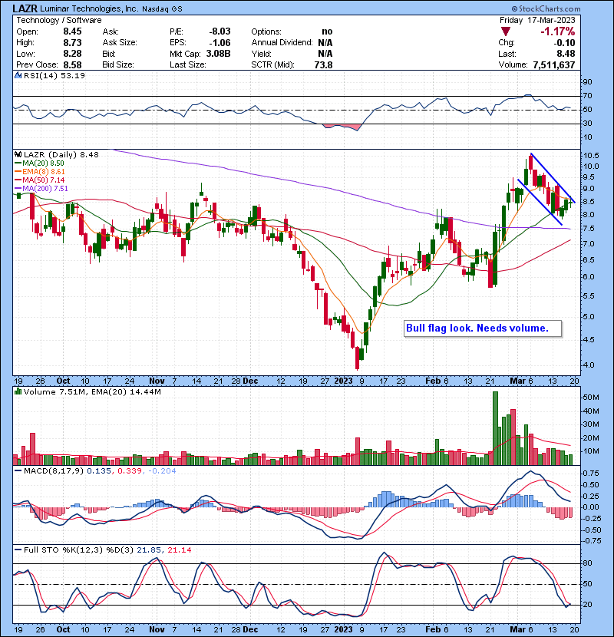614x637 pixels.
Task: Click the Mar label on the price chart axis
Action: tap(518, 381)
